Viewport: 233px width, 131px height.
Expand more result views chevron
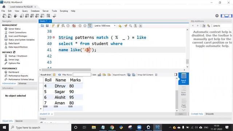coord(183,110)
